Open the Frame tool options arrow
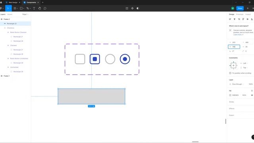 point(17,8)
